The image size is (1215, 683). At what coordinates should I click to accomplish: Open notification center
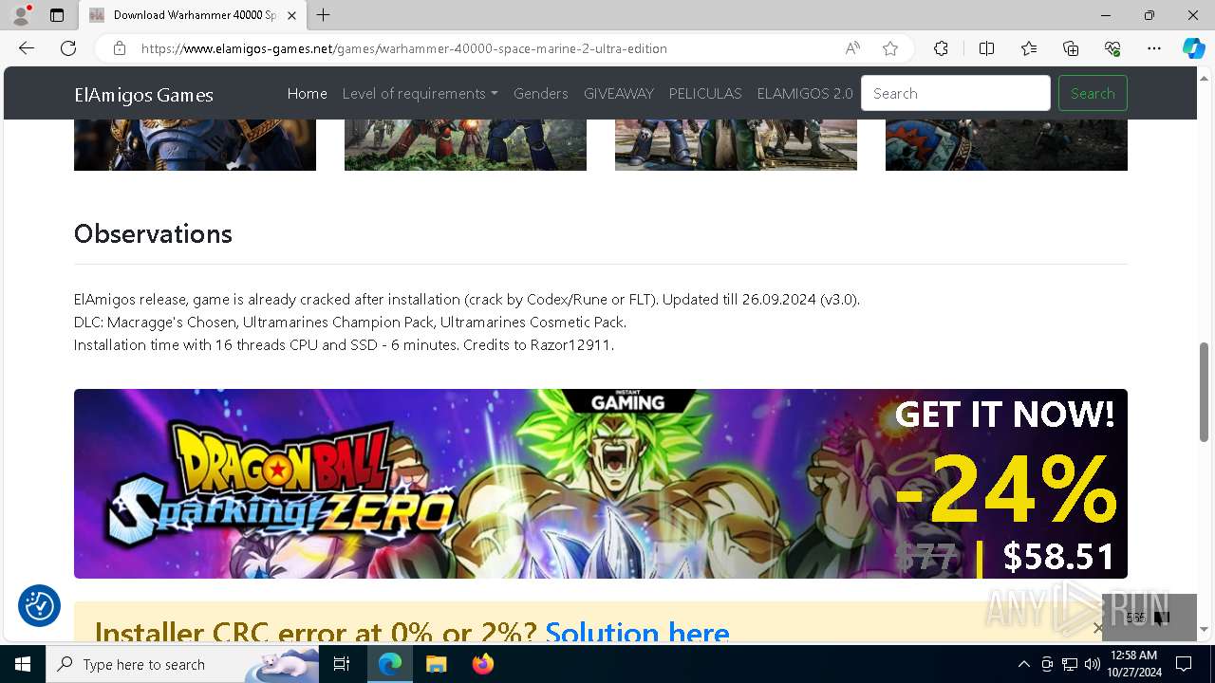[1184, 664]
